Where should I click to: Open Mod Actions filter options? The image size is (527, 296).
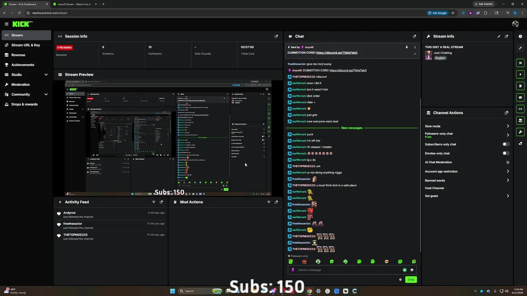coord(269,202)
